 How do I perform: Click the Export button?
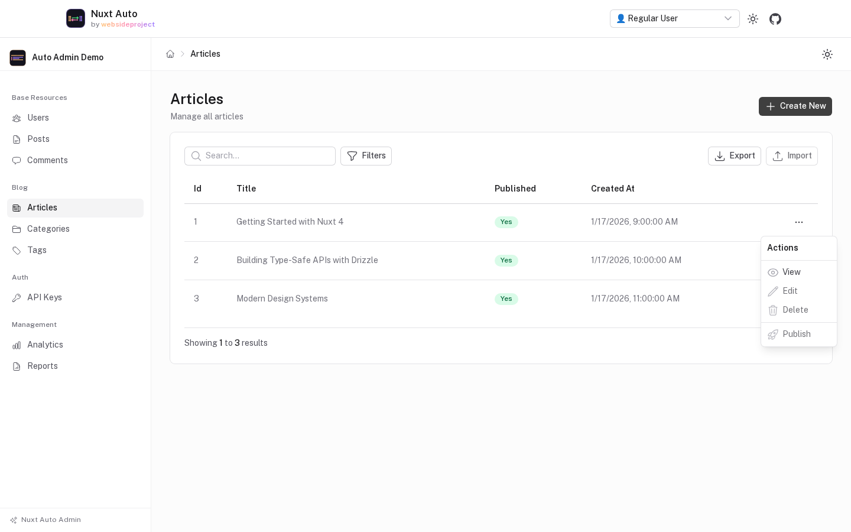tap(735, 156)
